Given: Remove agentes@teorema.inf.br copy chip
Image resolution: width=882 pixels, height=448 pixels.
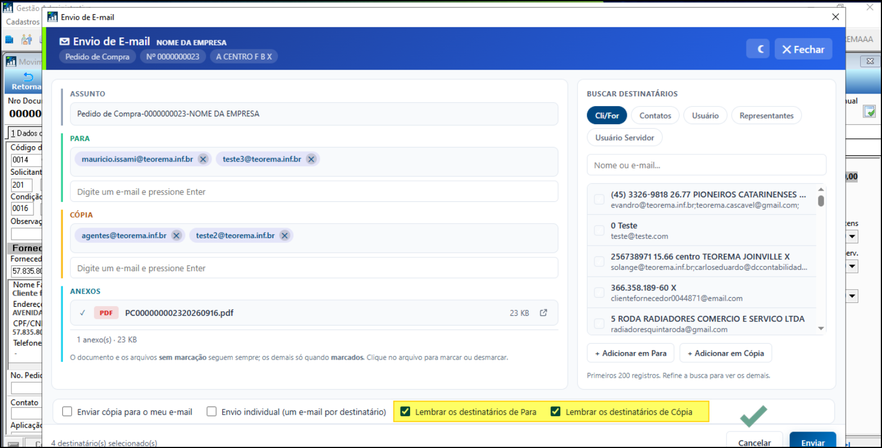Looking at the screenshot, I should tap(176, 236).
